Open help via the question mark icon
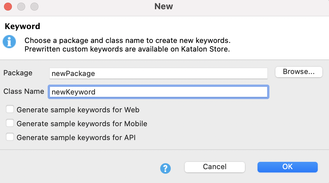 click(x=165, y=168)
